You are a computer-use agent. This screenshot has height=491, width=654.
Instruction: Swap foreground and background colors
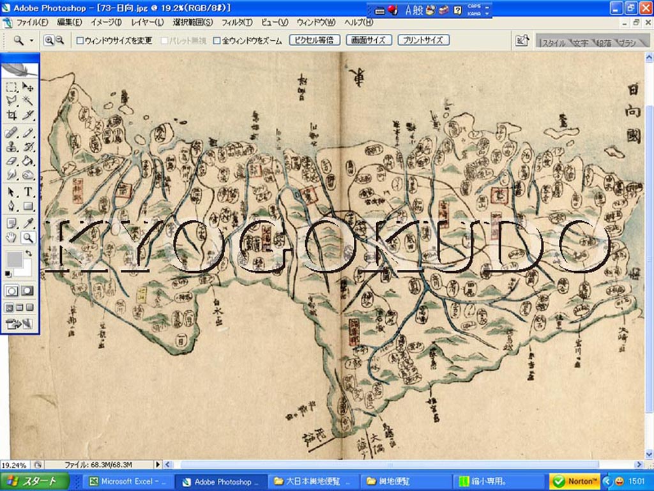28,253
